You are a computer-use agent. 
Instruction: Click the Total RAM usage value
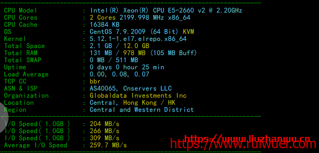pyautogui.click(x=143, y=53)
